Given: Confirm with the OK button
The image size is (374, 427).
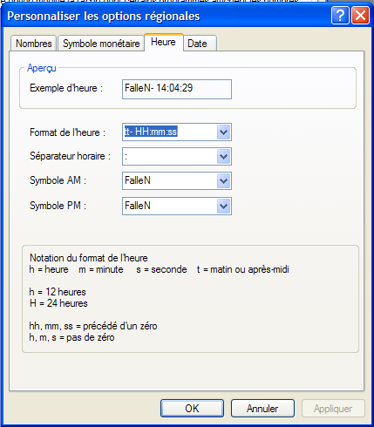Looking at the screenshot, I should pos(192,409).
